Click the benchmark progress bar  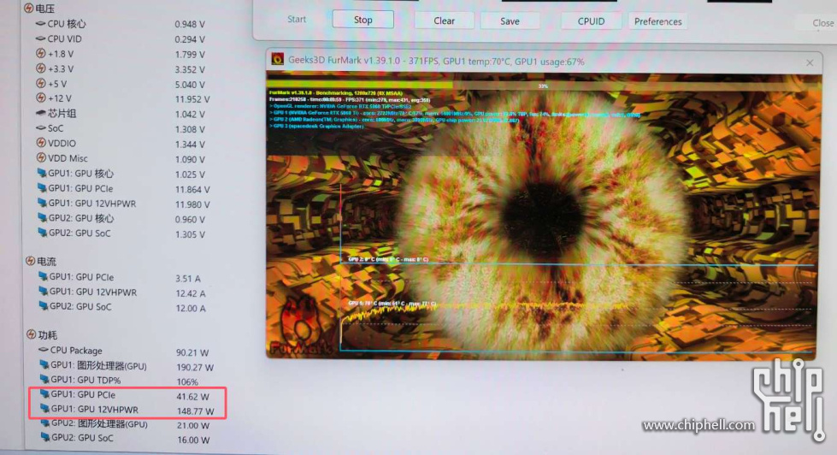[x=544, y=86]
